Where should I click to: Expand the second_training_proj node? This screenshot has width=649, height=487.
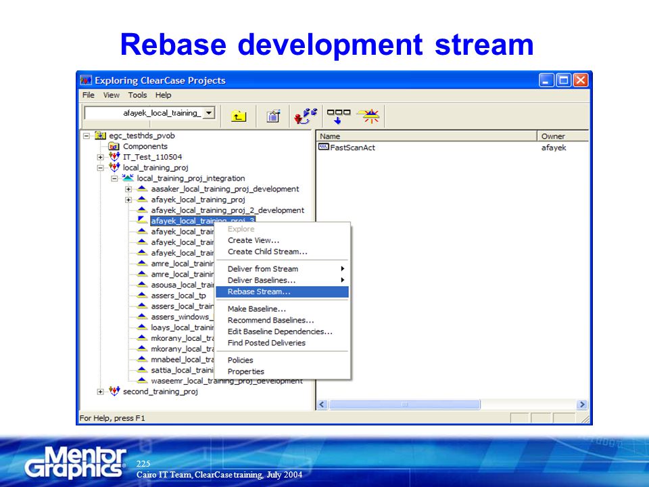[100, 392]
